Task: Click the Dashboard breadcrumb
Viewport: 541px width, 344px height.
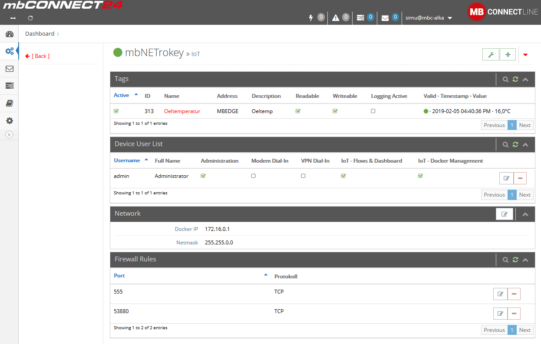Action: coord(40,34)
